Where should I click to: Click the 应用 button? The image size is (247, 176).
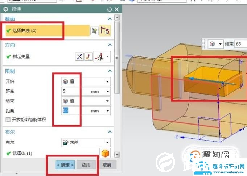[86, 165]
